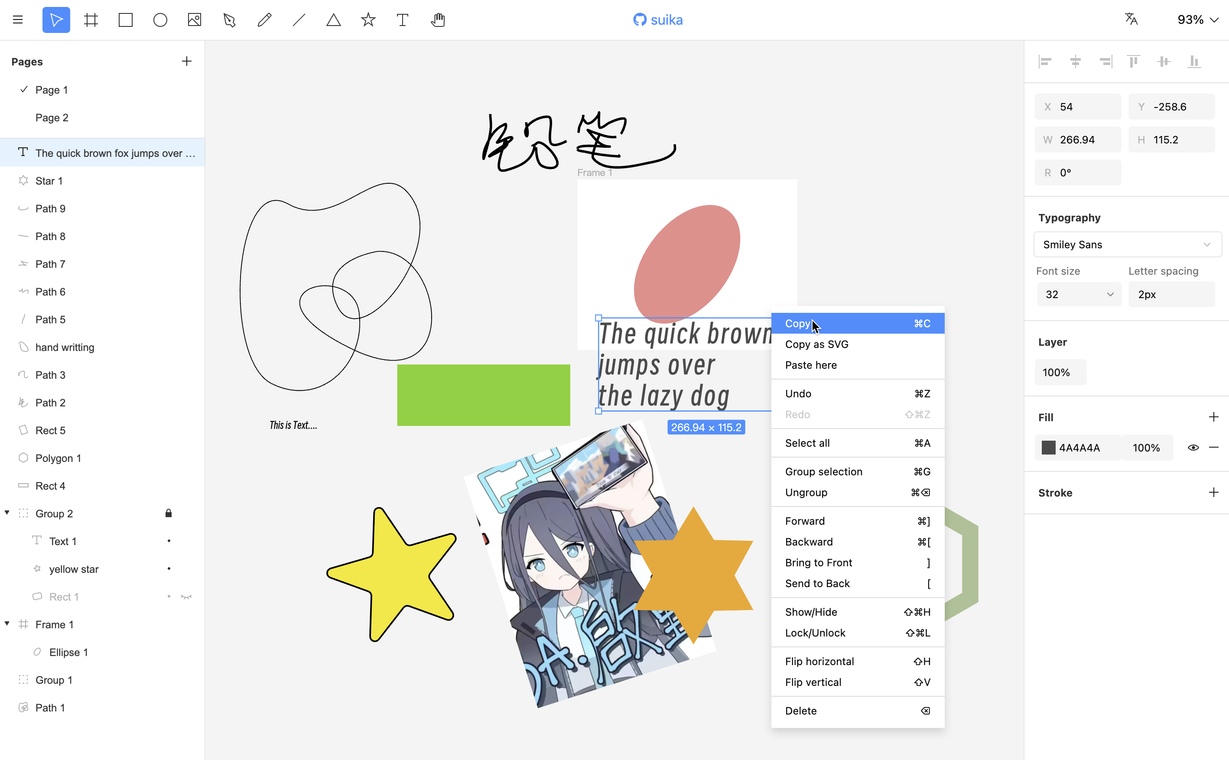Add a new fill with plus
This screenshot has height=760, width=1229.
click(x=1213, y=417)
